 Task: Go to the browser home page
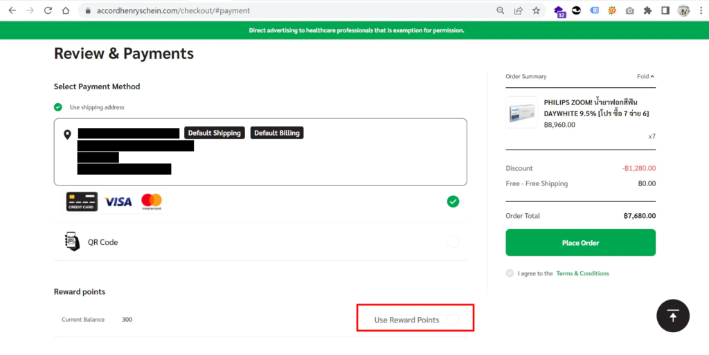pyautogui.click(x=65, y=10)
